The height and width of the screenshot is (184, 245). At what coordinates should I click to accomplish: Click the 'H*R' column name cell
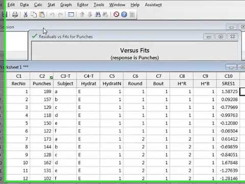click(x=182, y=84)
